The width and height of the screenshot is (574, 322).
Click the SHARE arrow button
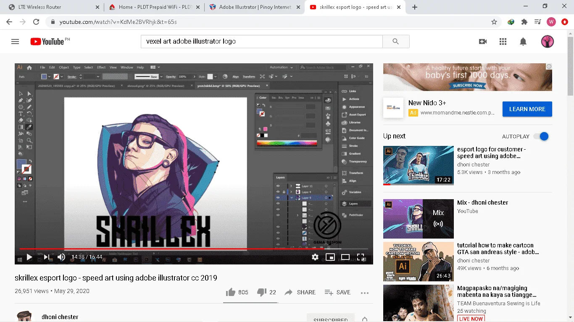300,292
